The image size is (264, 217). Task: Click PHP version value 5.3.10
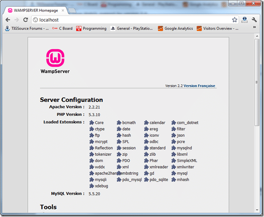(x=94, y=115)
